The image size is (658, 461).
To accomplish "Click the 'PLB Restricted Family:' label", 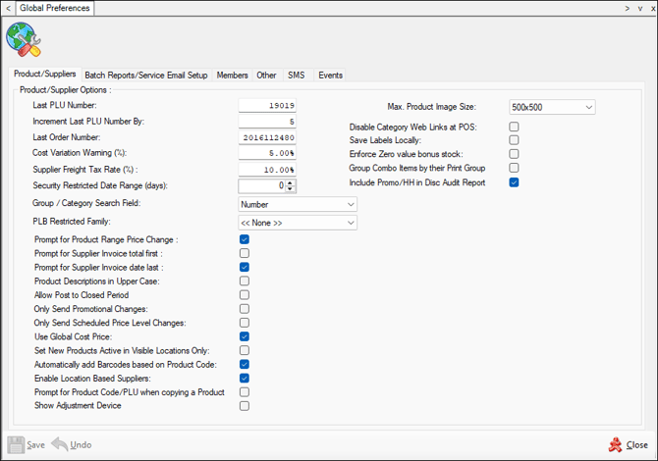I will [x=72, y=222].
